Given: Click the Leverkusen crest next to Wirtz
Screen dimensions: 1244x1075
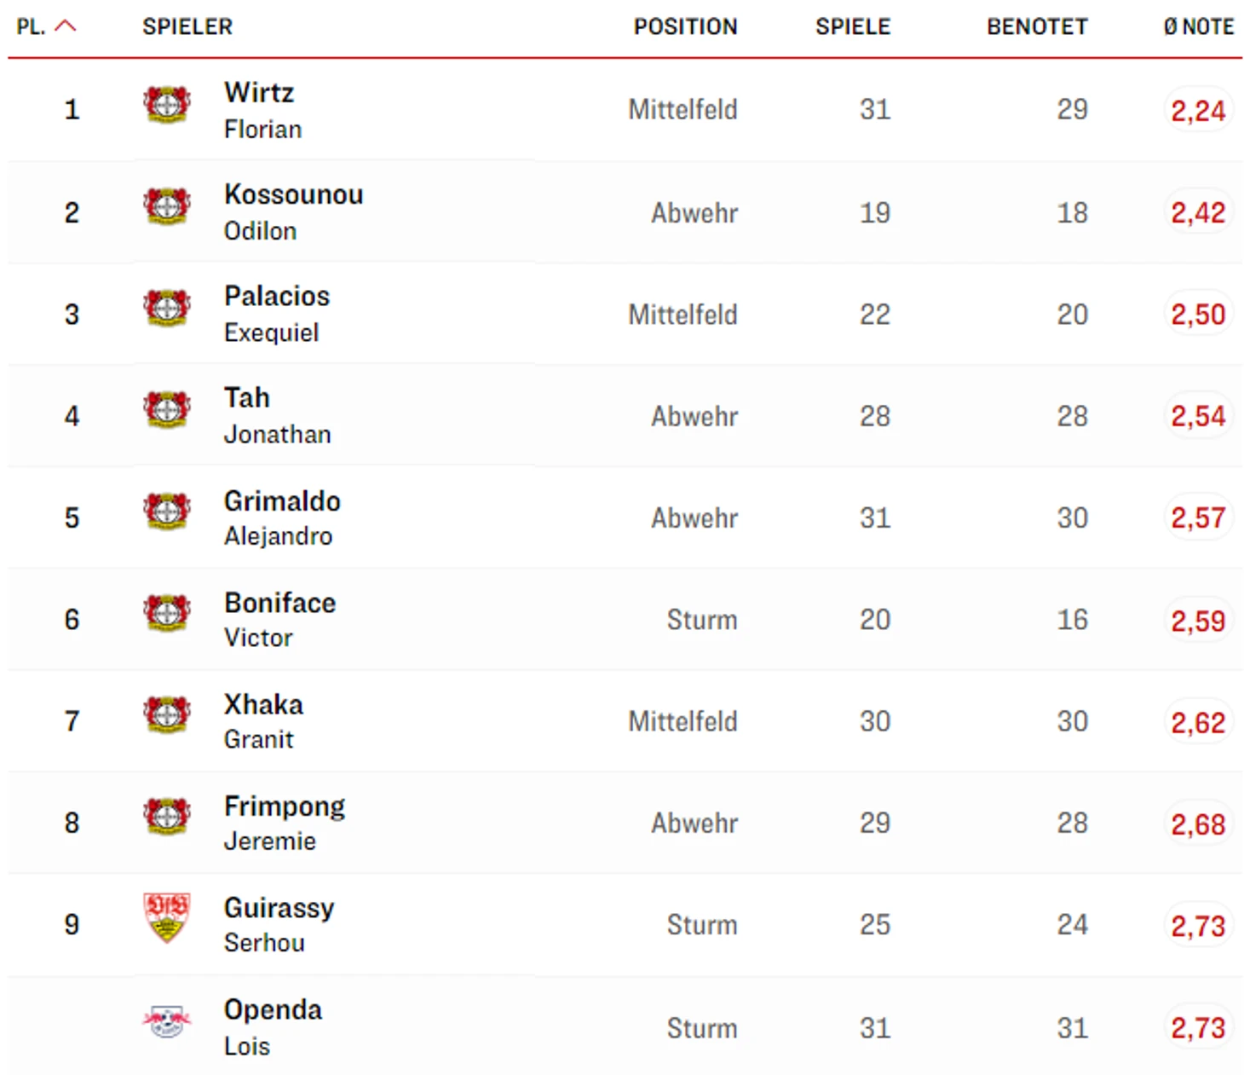Looking at the screenshot, I should pos(166,105).
